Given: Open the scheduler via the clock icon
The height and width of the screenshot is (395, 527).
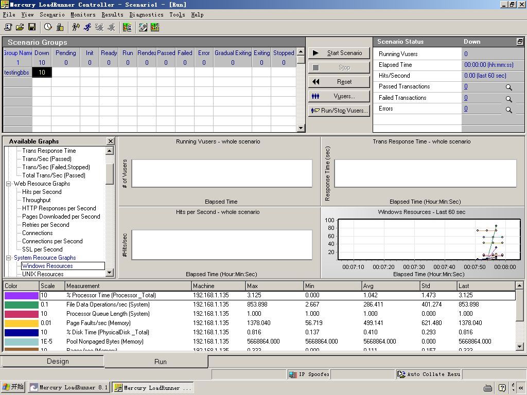Looking at the screenshot, I should [x=48, y=27].
